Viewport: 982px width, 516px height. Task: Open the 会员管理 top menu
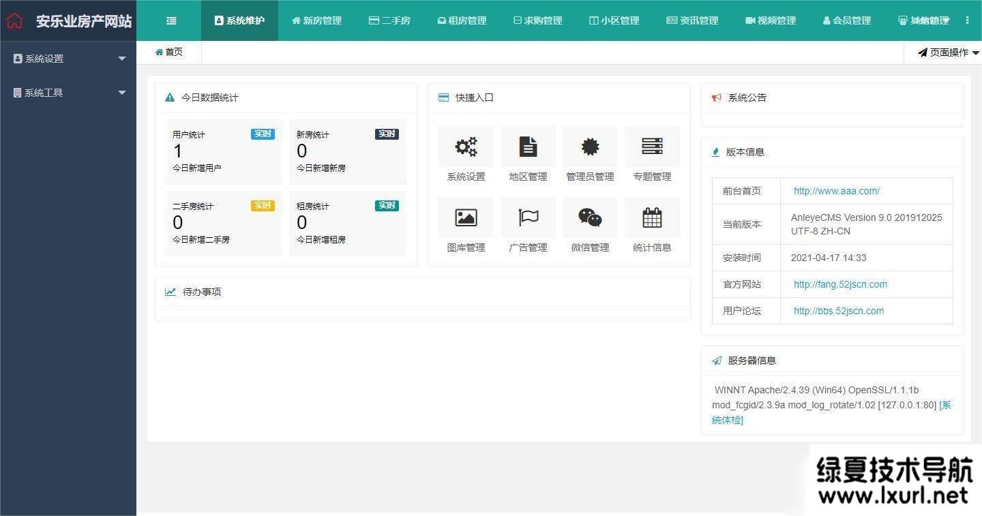(847, 20)
